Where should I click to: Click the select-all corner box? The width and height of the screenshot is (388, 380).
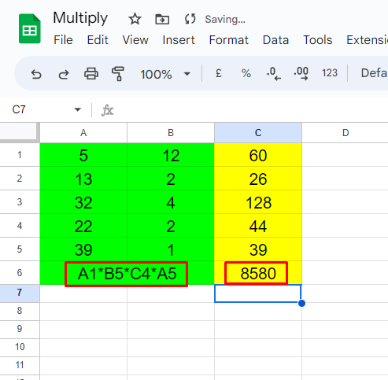coord(18,131)
